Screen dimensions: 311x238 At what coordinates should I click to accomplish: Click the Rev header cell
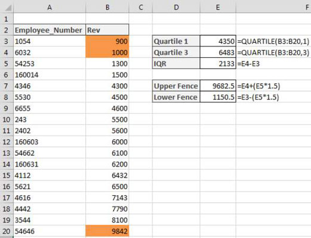click(x=107, y=30)
